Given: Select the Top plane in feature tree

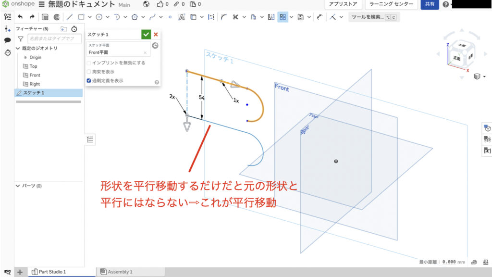Looking at the screenshot, I should (x=33, y=66).
